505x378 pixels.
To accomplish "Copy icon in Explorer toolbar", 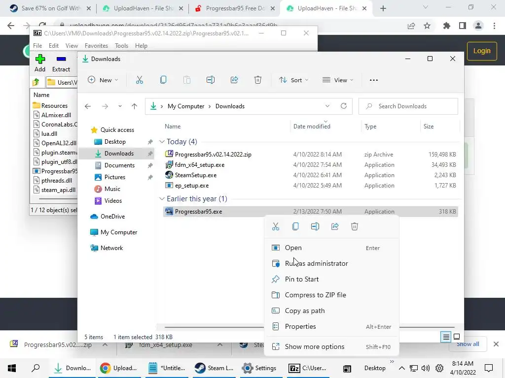I will 163,80.
